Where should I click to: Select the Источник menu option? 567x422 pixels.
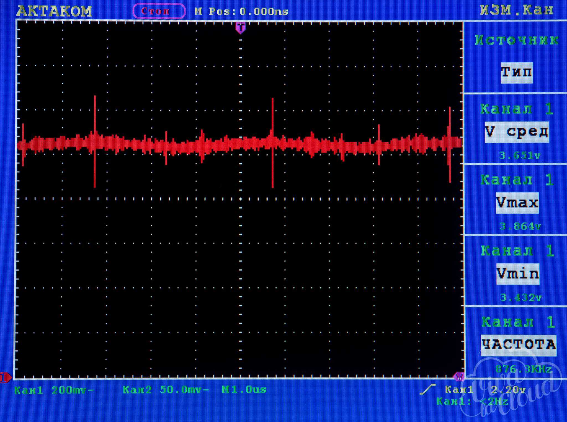click(516, 40)
